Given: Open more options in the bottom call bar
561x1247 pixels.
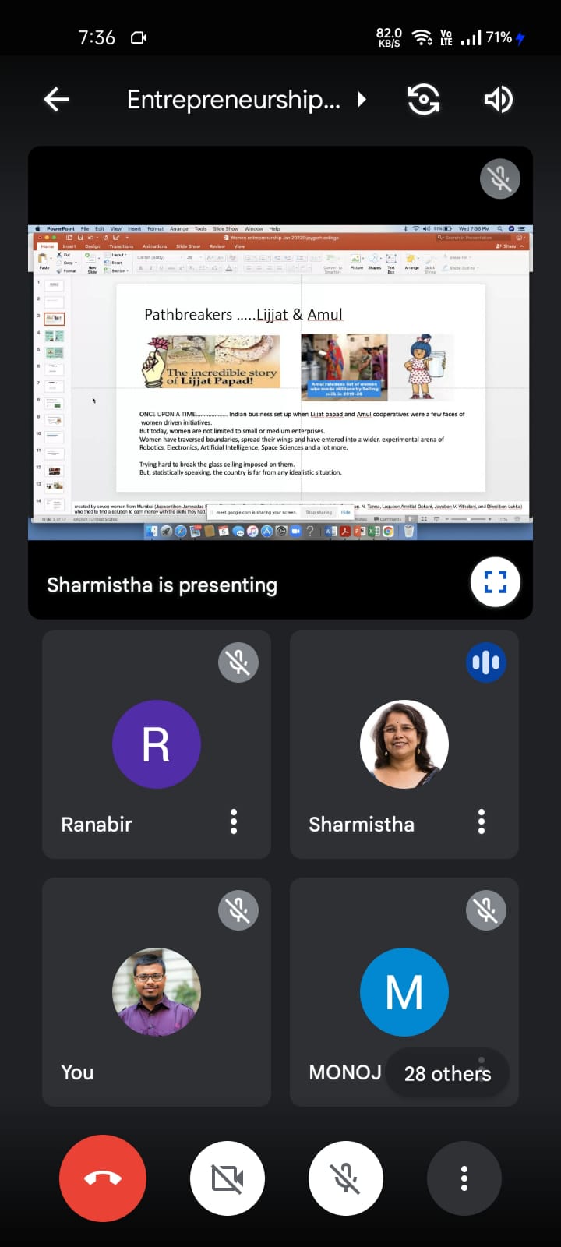Looking at the screenshot, I should click(x=464, y=1178).
